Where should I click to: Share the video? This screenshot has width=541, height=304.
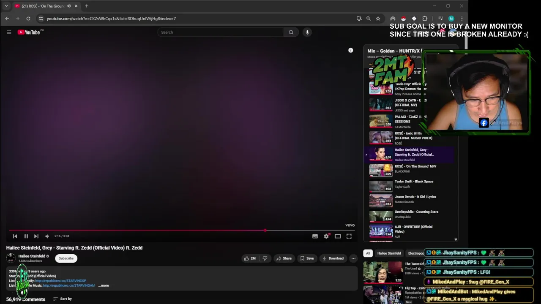284,258
